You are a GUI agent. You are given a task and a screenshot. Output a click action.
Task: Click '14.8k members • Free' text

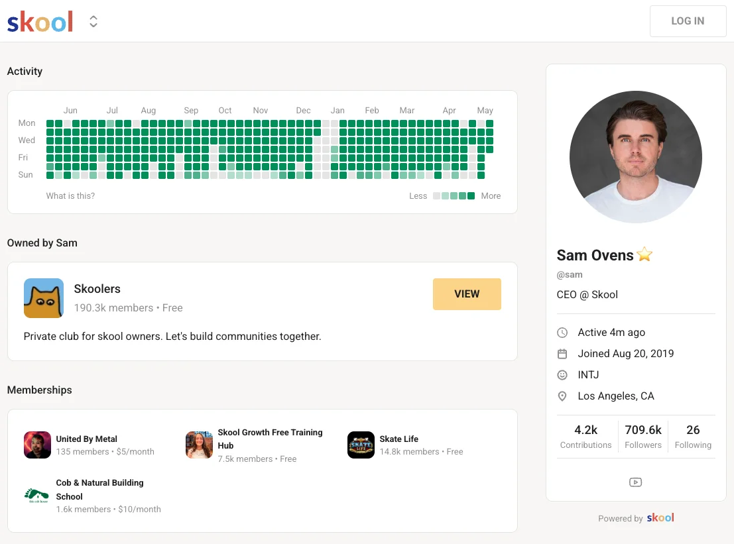click(421, 451)
